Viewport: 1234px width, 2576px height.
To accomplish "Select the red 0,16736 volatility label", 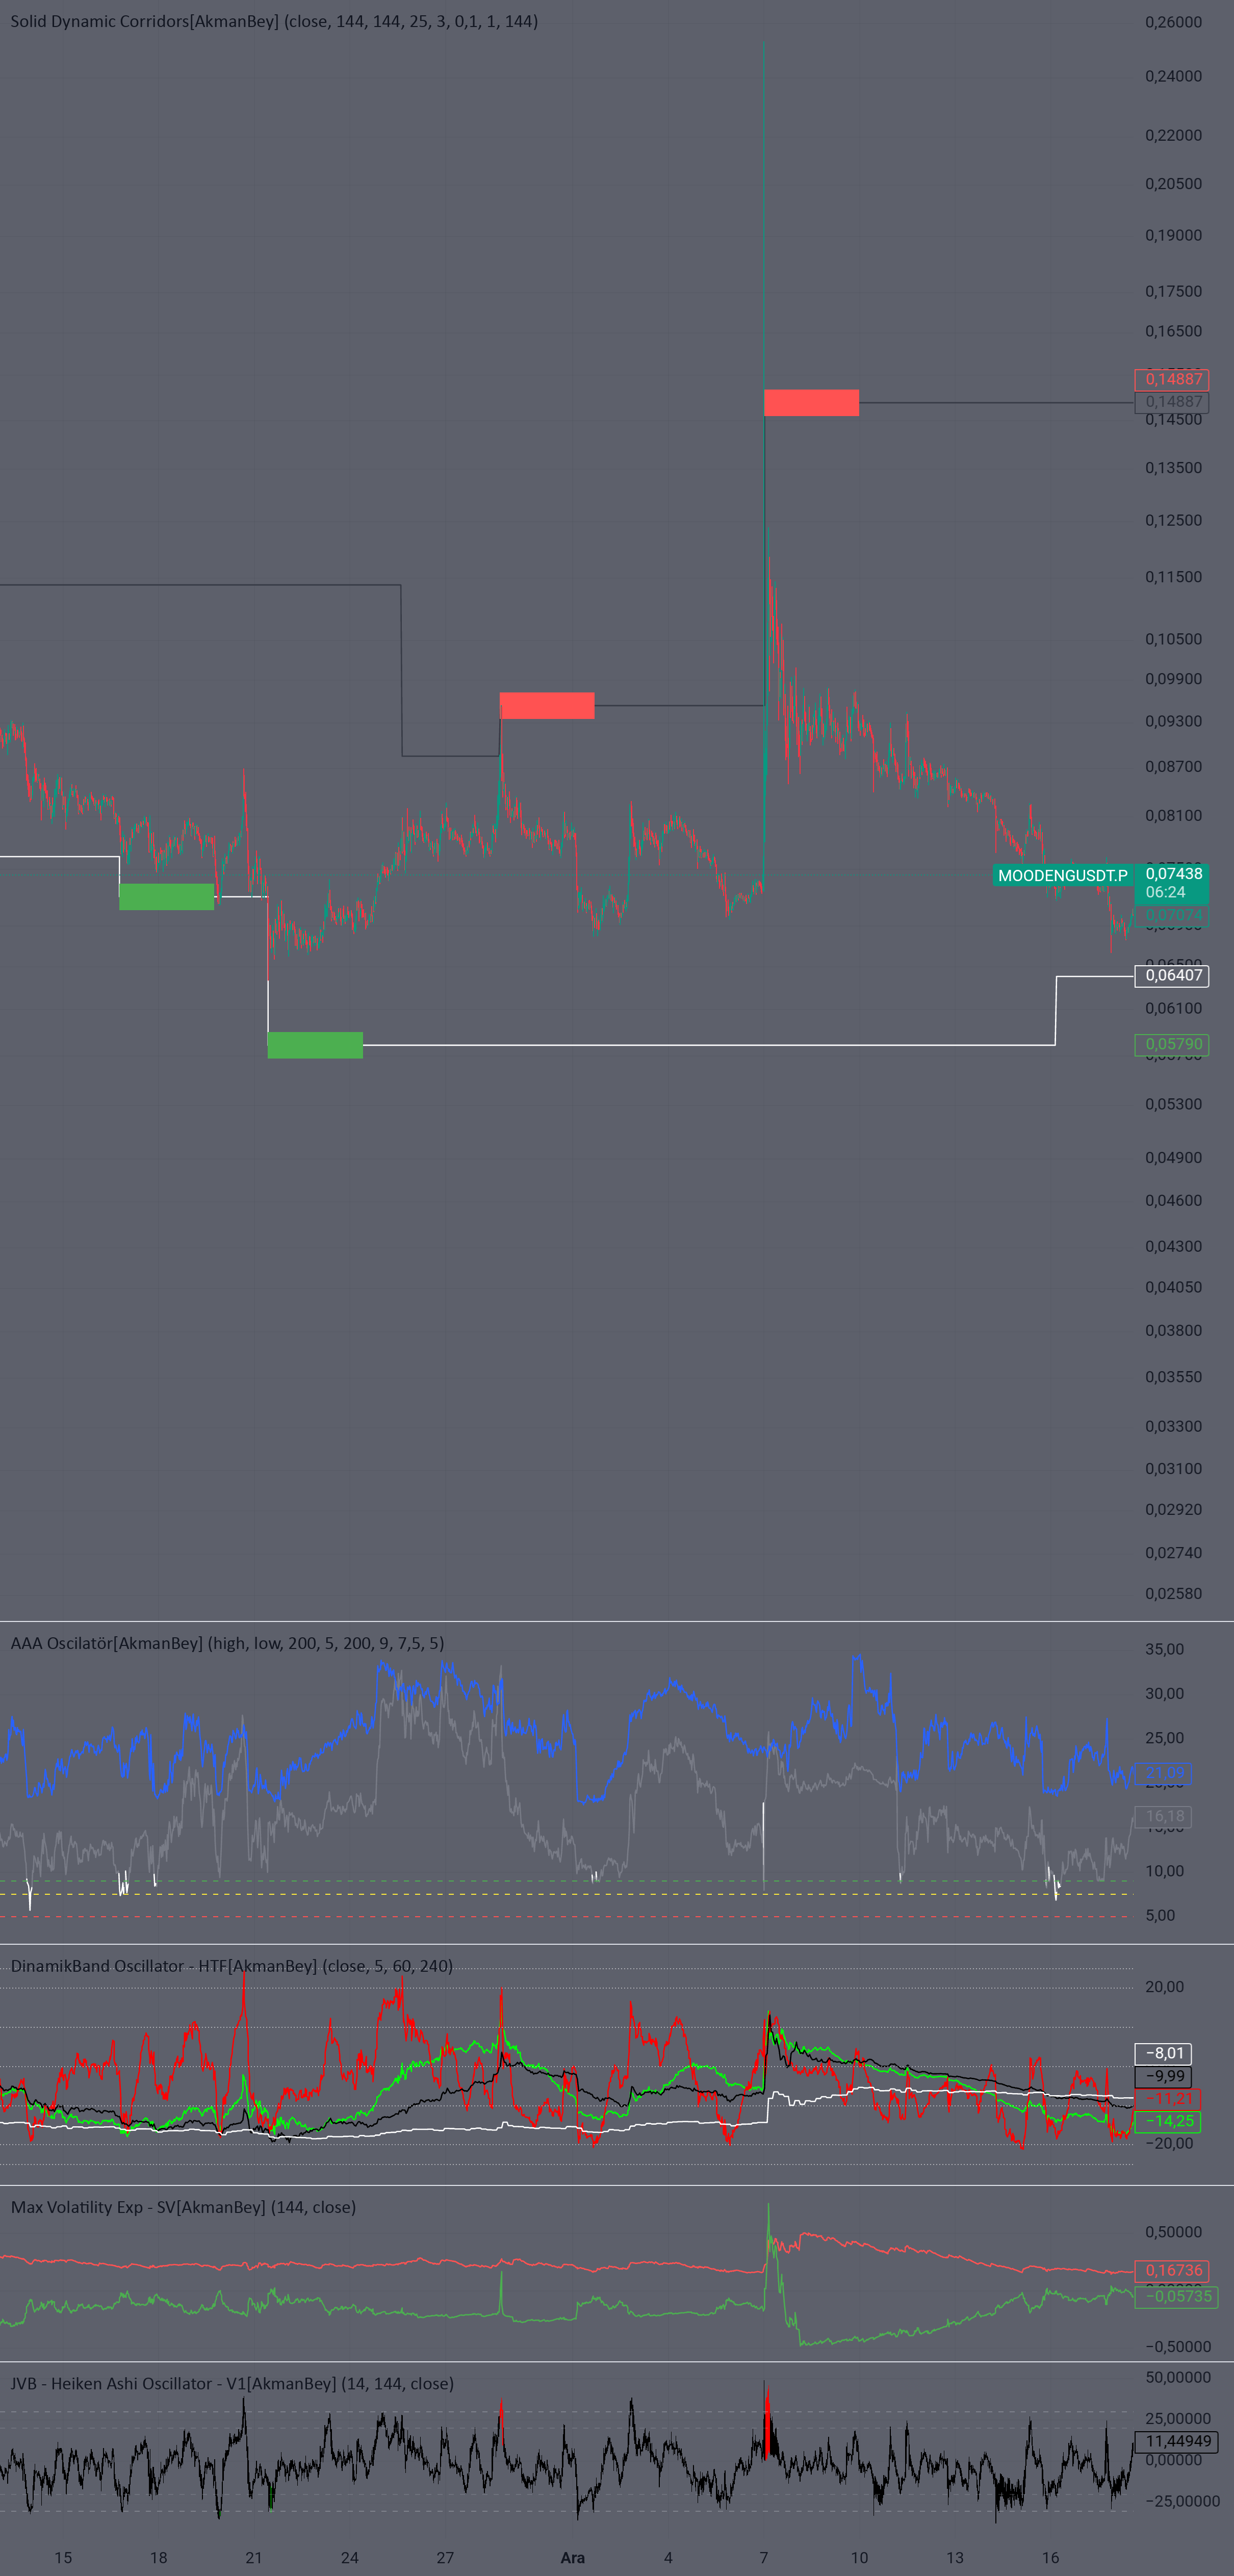I will click(1172, 2270).
